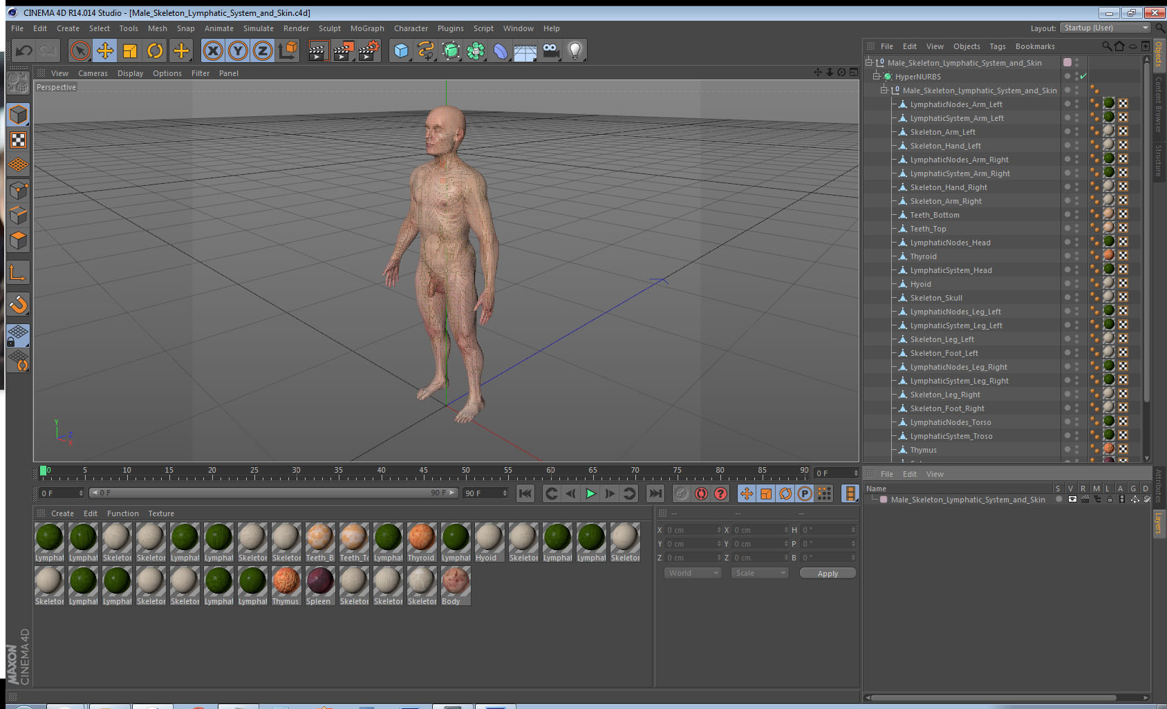Collapse top Male_Skeleton_Lymphatic_System_and_Skin root node
The image size is (1167, 709).
[869, 62]
